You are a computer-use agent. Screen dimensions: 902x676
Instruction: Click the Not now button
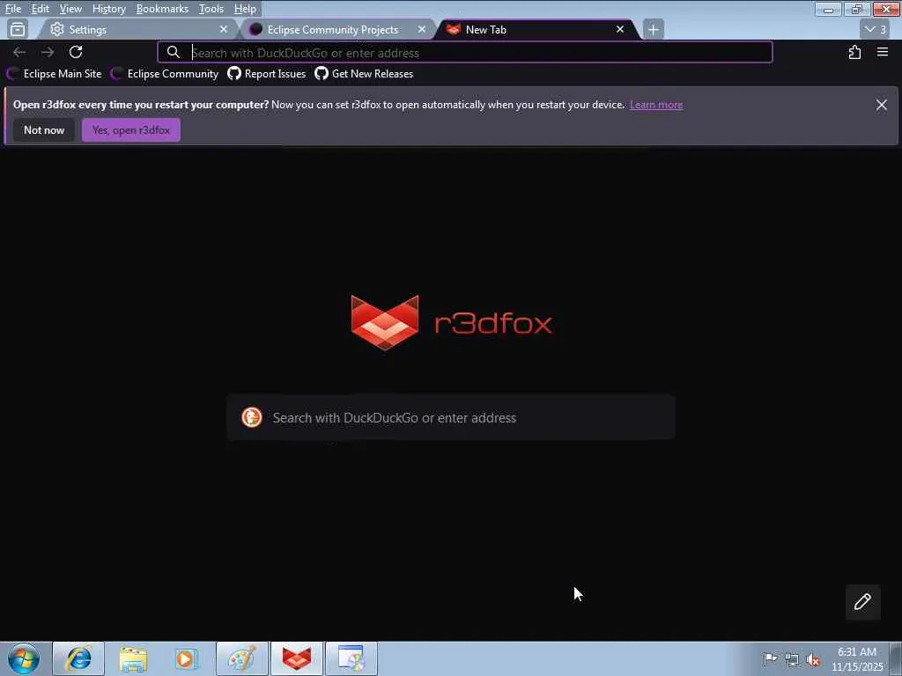click(44, 130)
